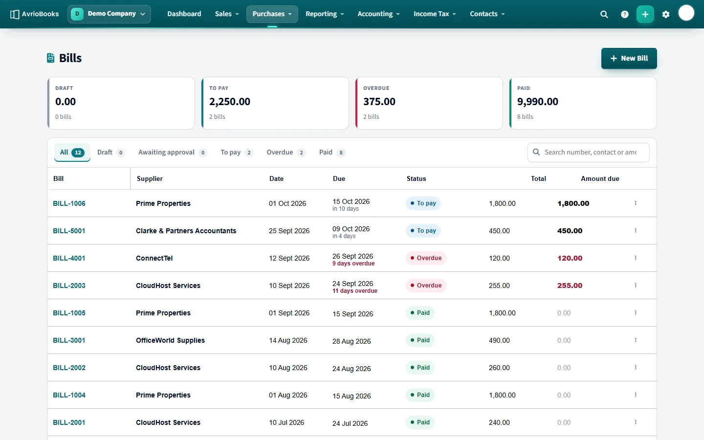Open the search magnifier in top bar

pyautogui.click(x=604, y=14)
